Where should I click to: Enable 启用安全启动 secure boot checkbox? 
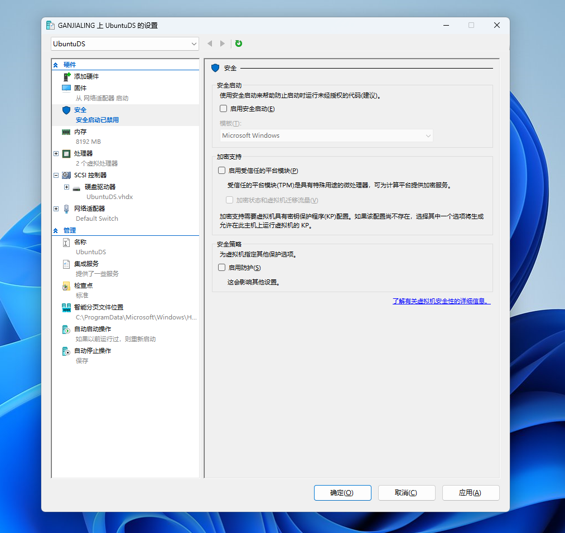point(224,108)
